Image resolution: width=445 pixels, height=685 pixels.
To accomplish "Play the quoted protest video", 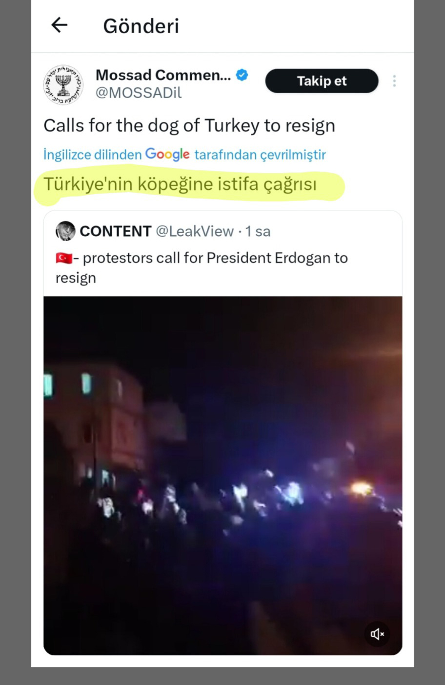I will pos(223,476).
